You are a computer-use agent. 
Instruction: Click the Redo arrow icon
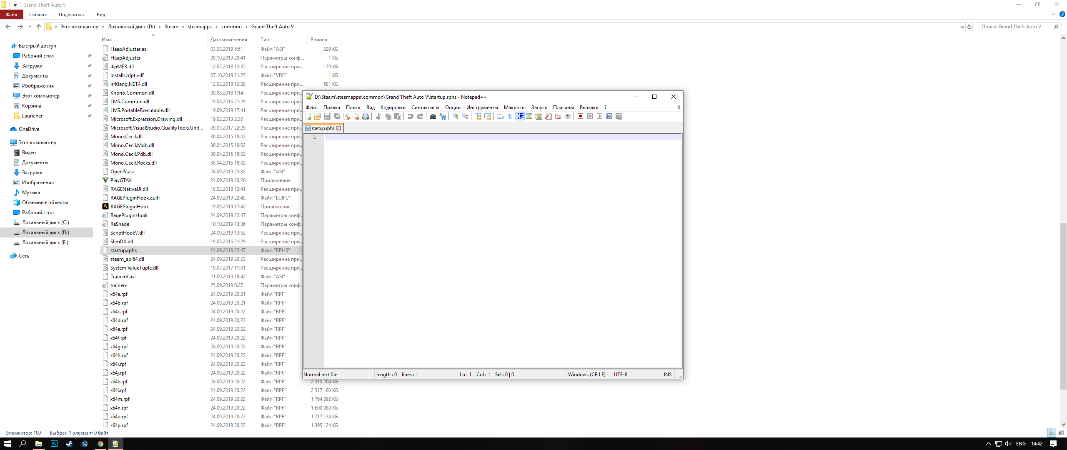point(420,117)
